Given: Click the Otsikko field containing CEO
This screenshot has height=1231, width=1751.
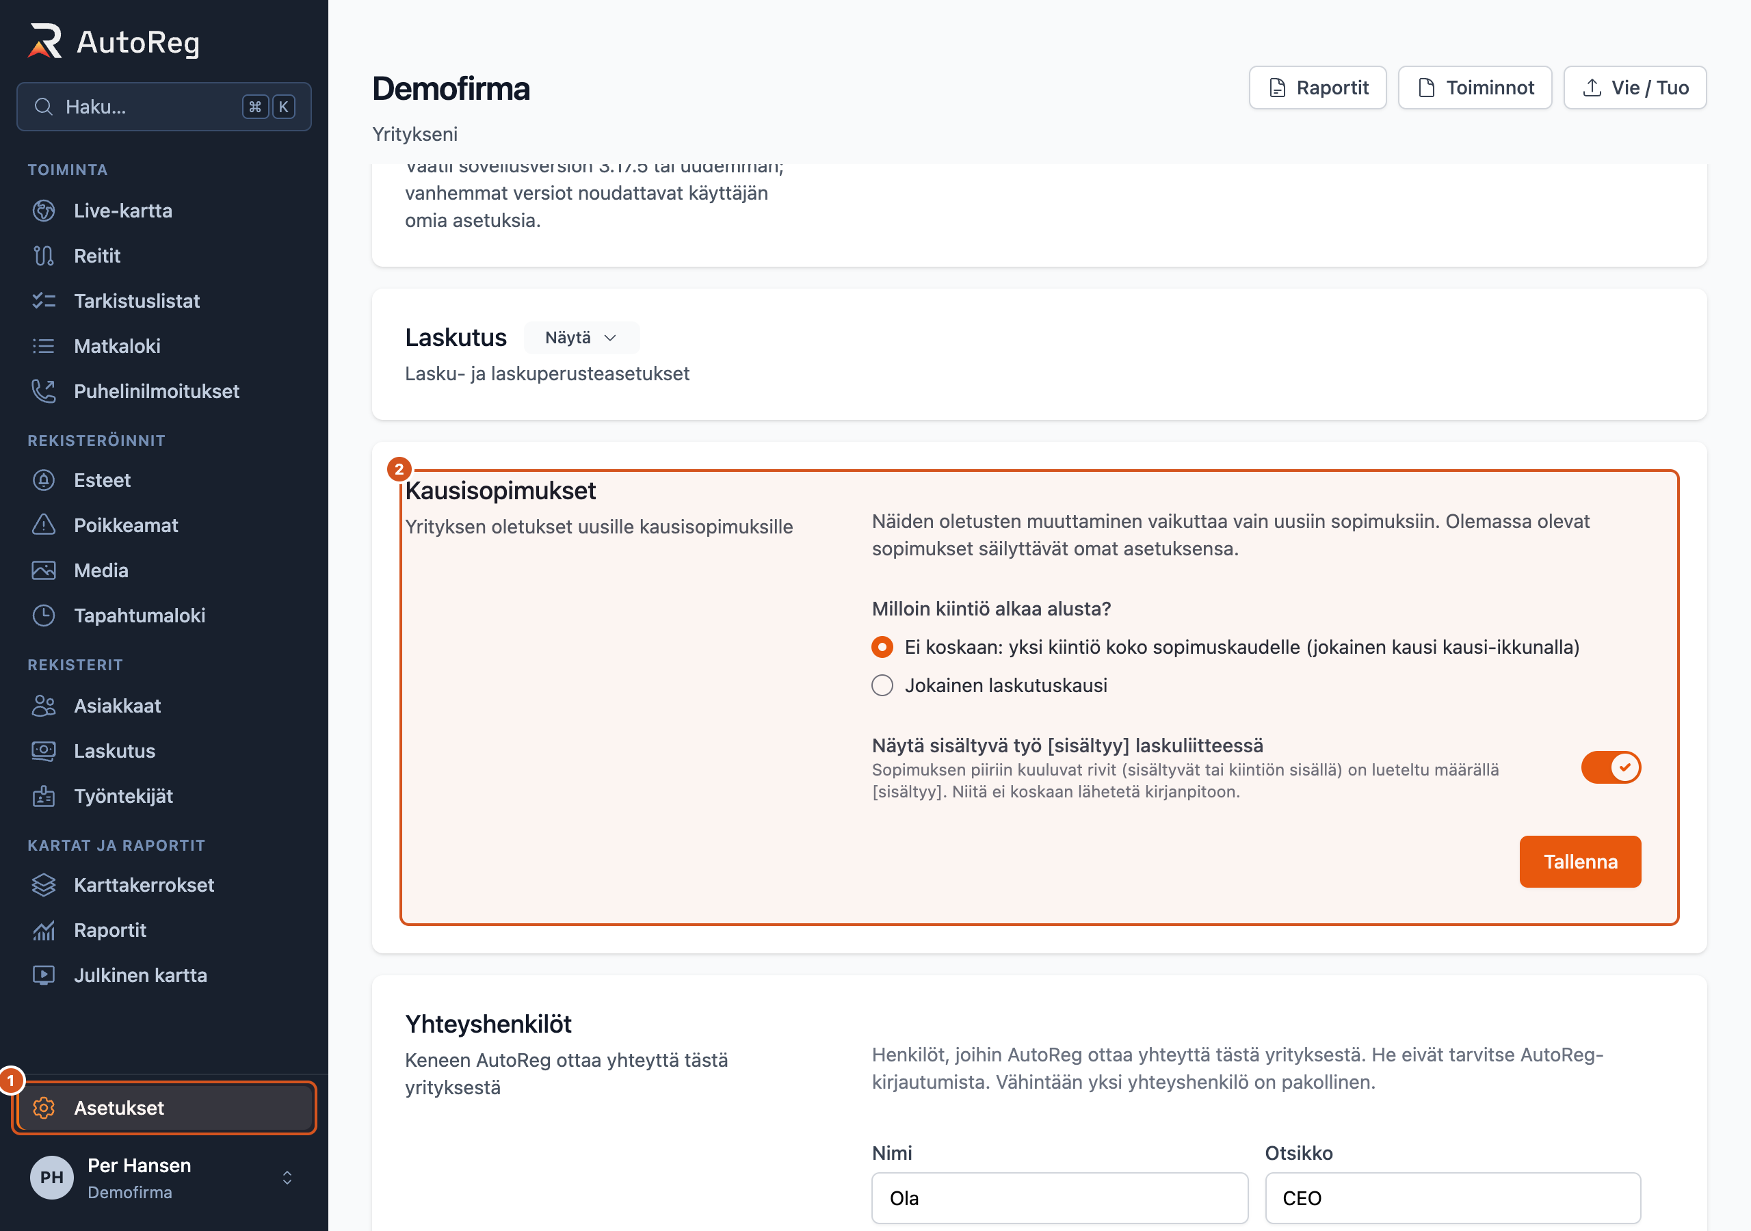Looking at the screenshot, I should 1453,1198.
